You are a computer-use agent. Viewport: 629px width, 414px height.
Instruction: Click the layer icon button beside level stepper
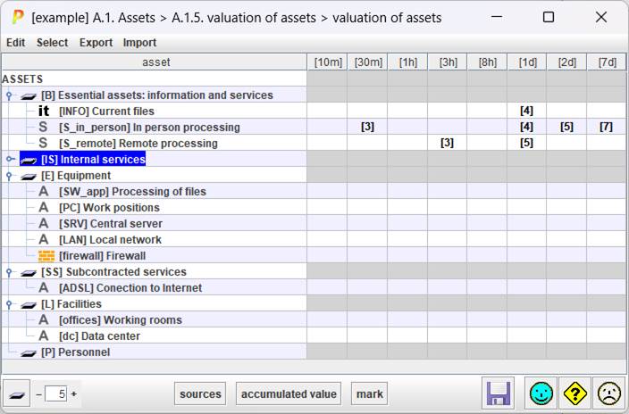pos(16,393)
